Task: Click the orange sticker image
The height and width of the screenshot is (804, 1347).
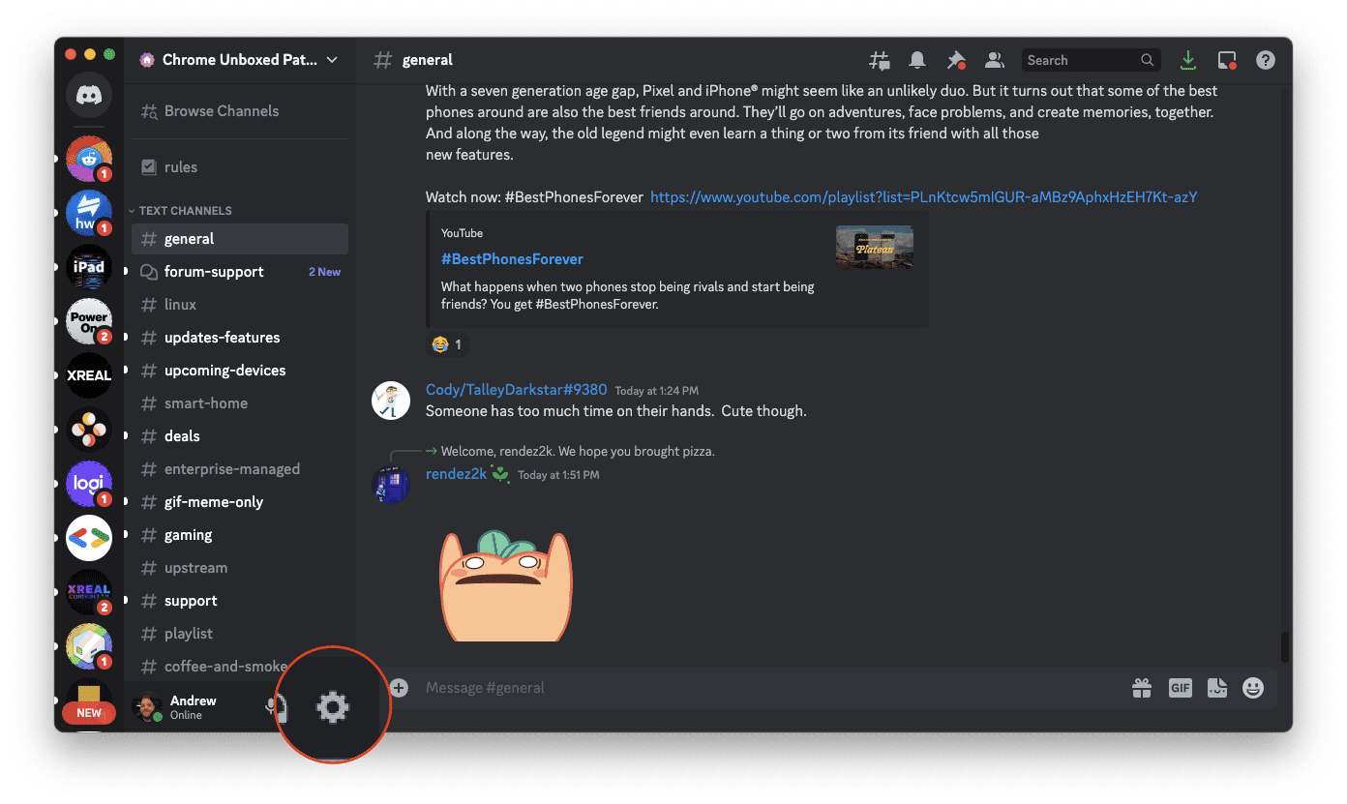Action: click(x=505, y=585)
